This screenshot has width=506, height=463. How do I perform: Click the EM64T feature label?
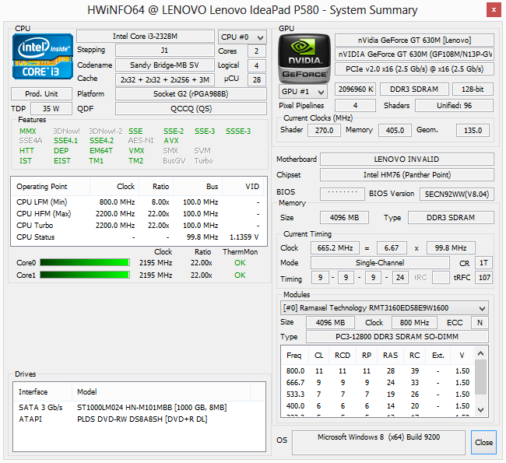pyautogui.click(x=101, y=151)
